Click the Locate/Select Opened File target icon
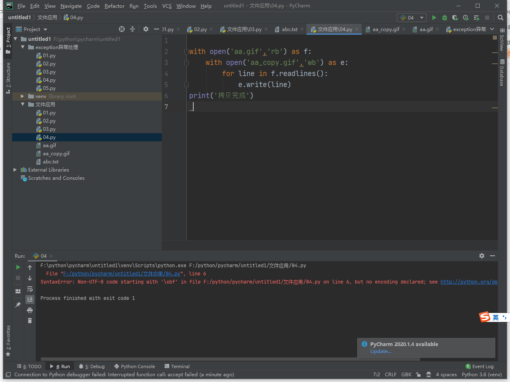Viewport: 510px width, 382px height. pyautogui.click(x=122, y=29)
